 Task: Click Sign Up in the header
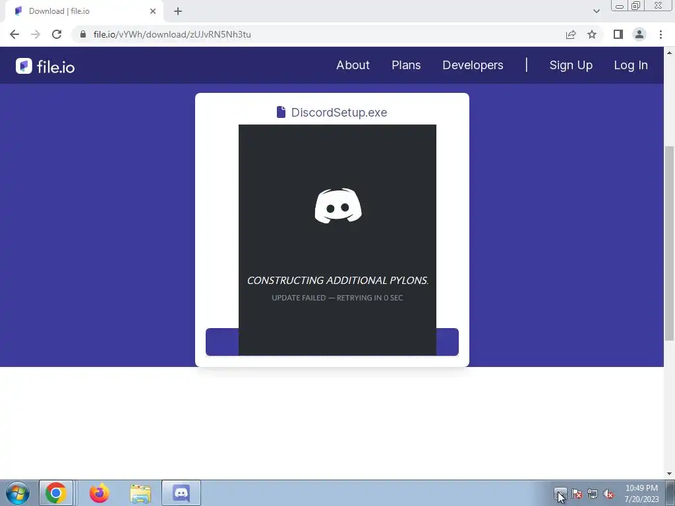click(x=571, y=65)
